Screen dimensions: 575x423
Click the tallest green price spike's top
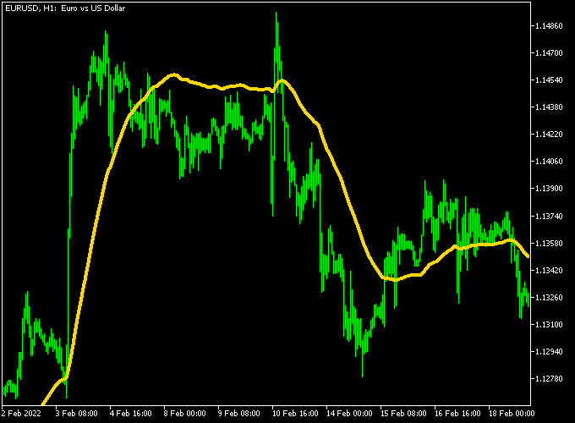coord(276,14)
